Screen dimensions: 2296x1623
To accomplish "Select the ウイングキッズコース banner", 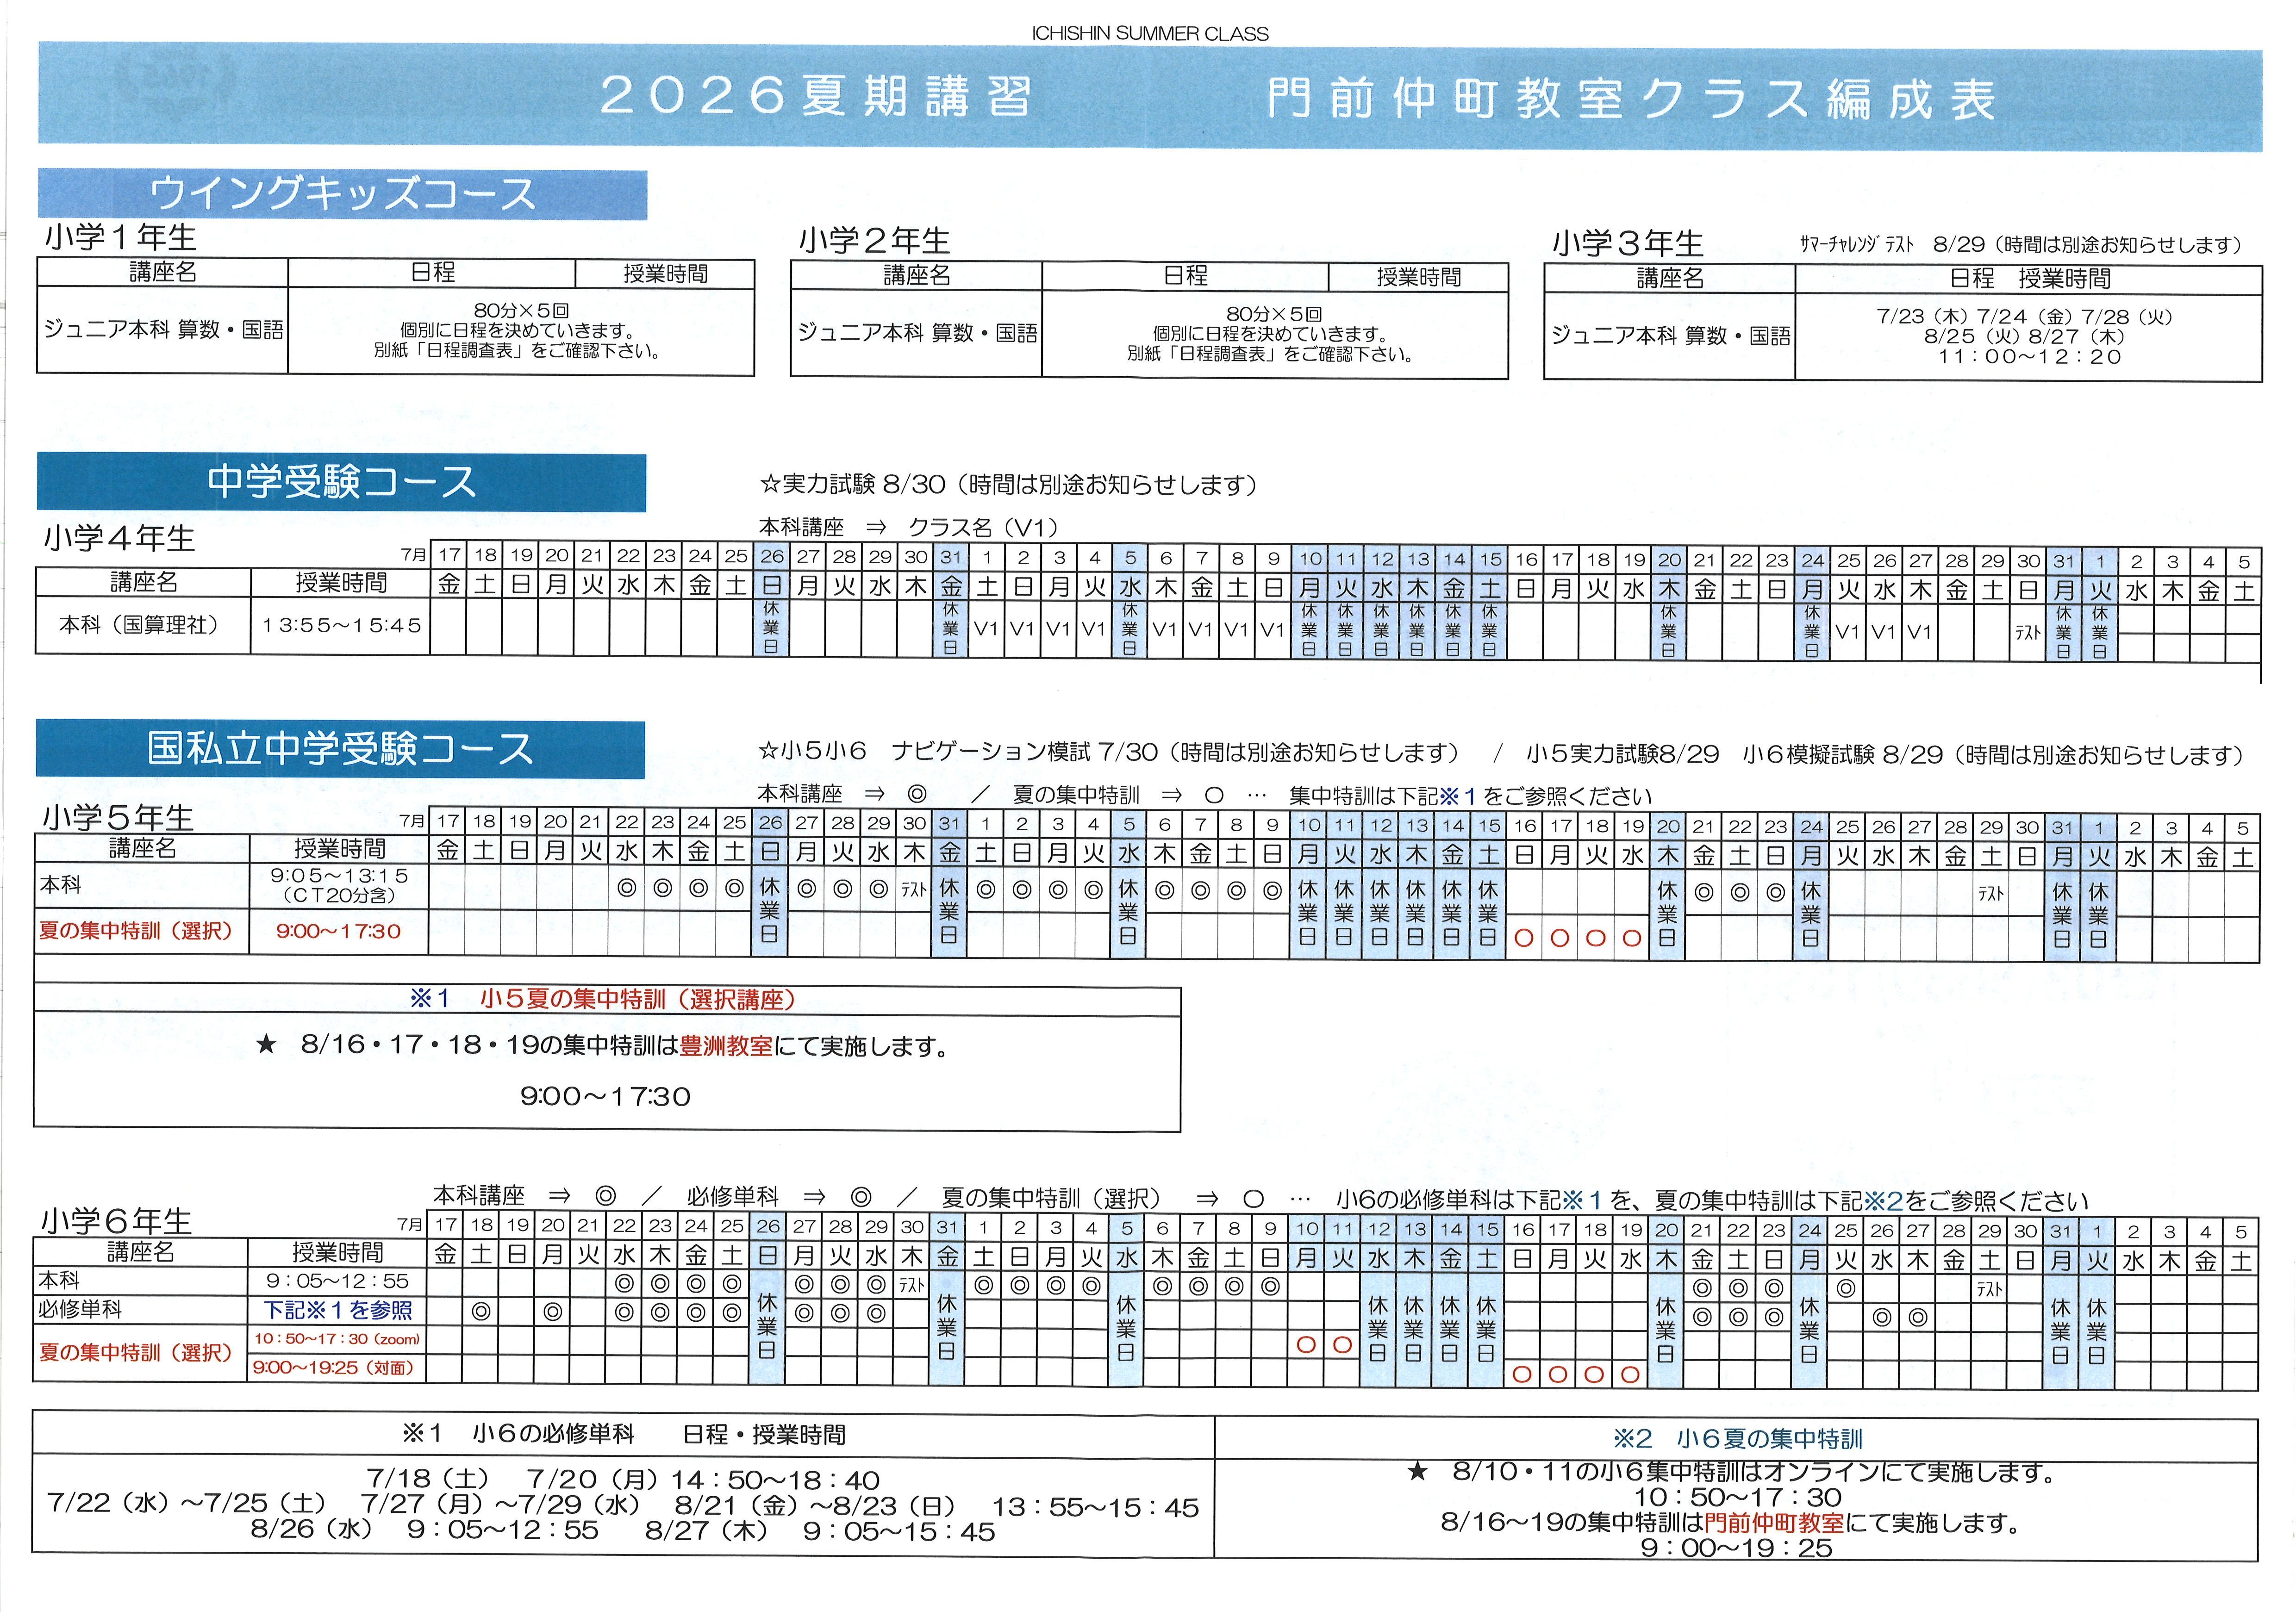I will 342,194.
